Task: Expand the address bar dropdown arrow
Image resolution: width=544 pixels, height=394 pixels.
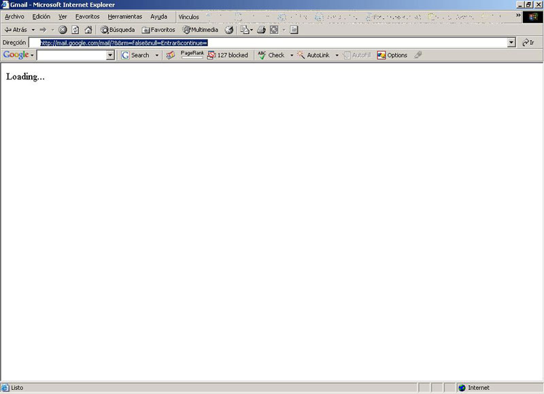Action: click(511, 43)
